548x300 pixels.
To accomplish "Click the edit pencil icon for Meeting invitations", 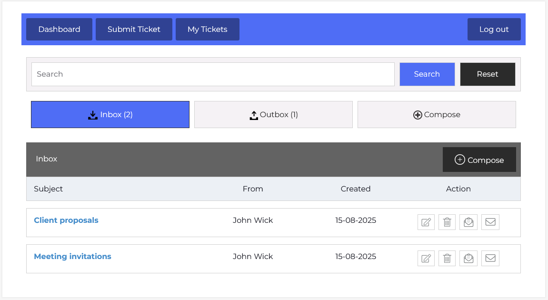I will point(426,258).
